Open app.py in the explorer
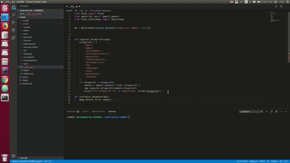 click(25, 77)
